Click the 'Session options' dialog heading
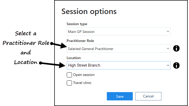This screenshot has height=106, width=189. pyautogui.click(x=89, y=12)
